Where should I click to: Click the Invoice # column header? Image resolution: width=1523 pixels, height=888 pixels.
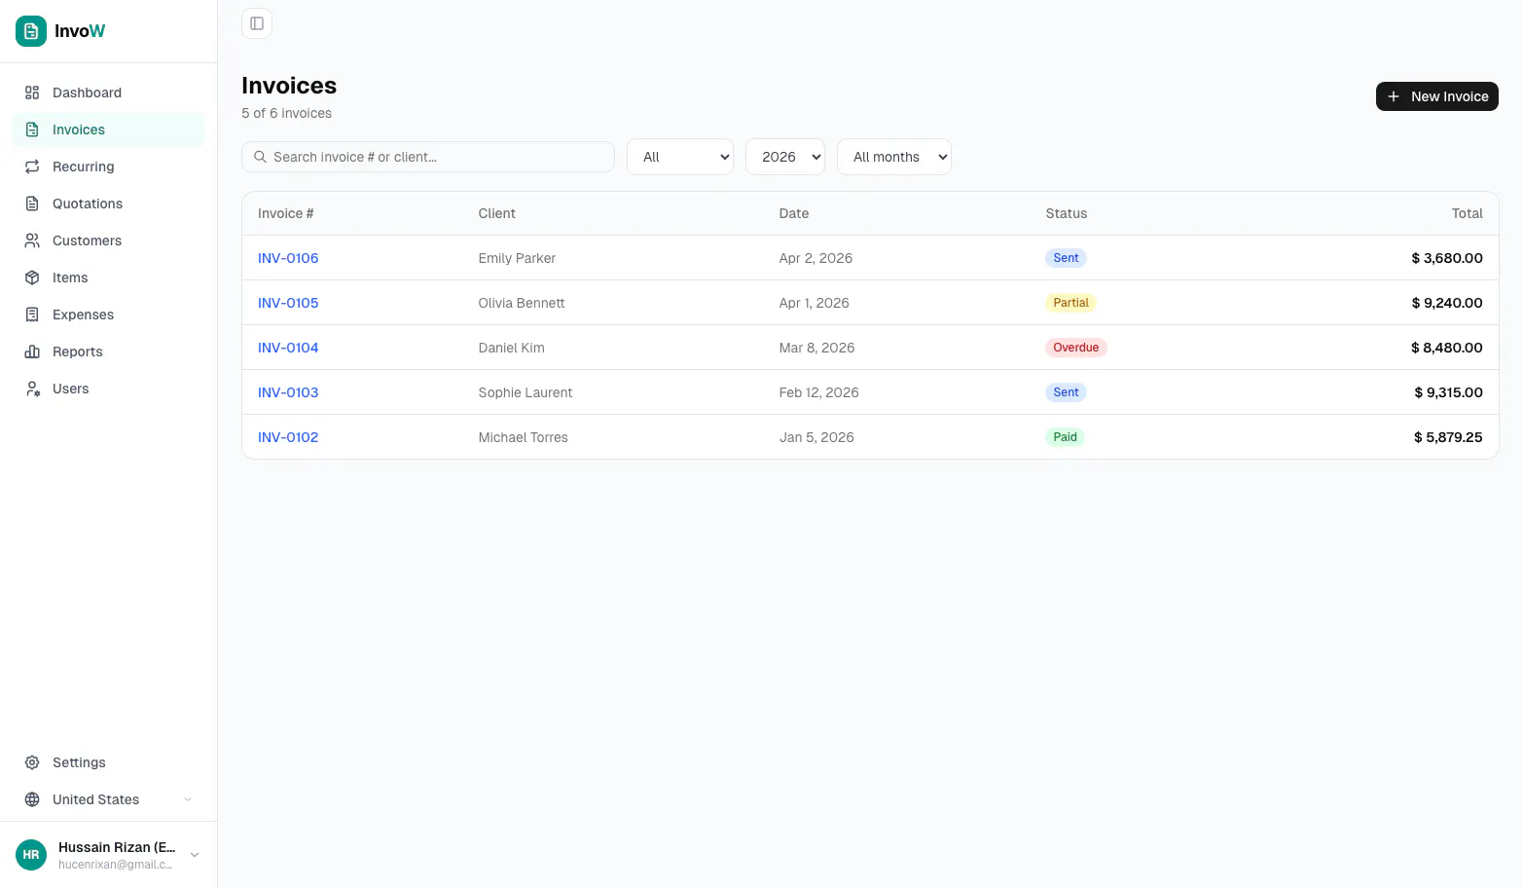tap(286, 213)
